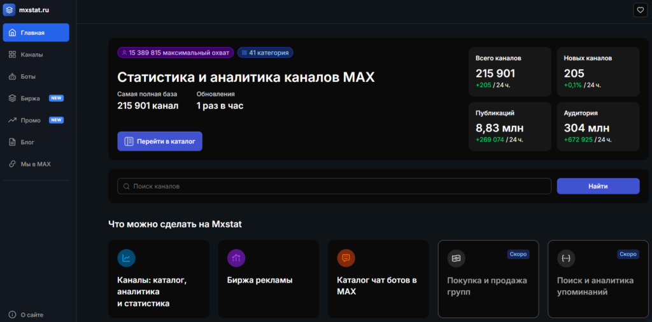This screenshot has width=652, height=322.
Task: Select the 41 категория badge
Action: [x=266, y=53]
